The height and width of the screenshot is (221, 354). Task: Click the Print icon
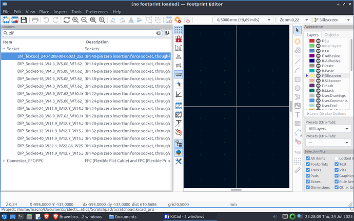tap(35, 20)
